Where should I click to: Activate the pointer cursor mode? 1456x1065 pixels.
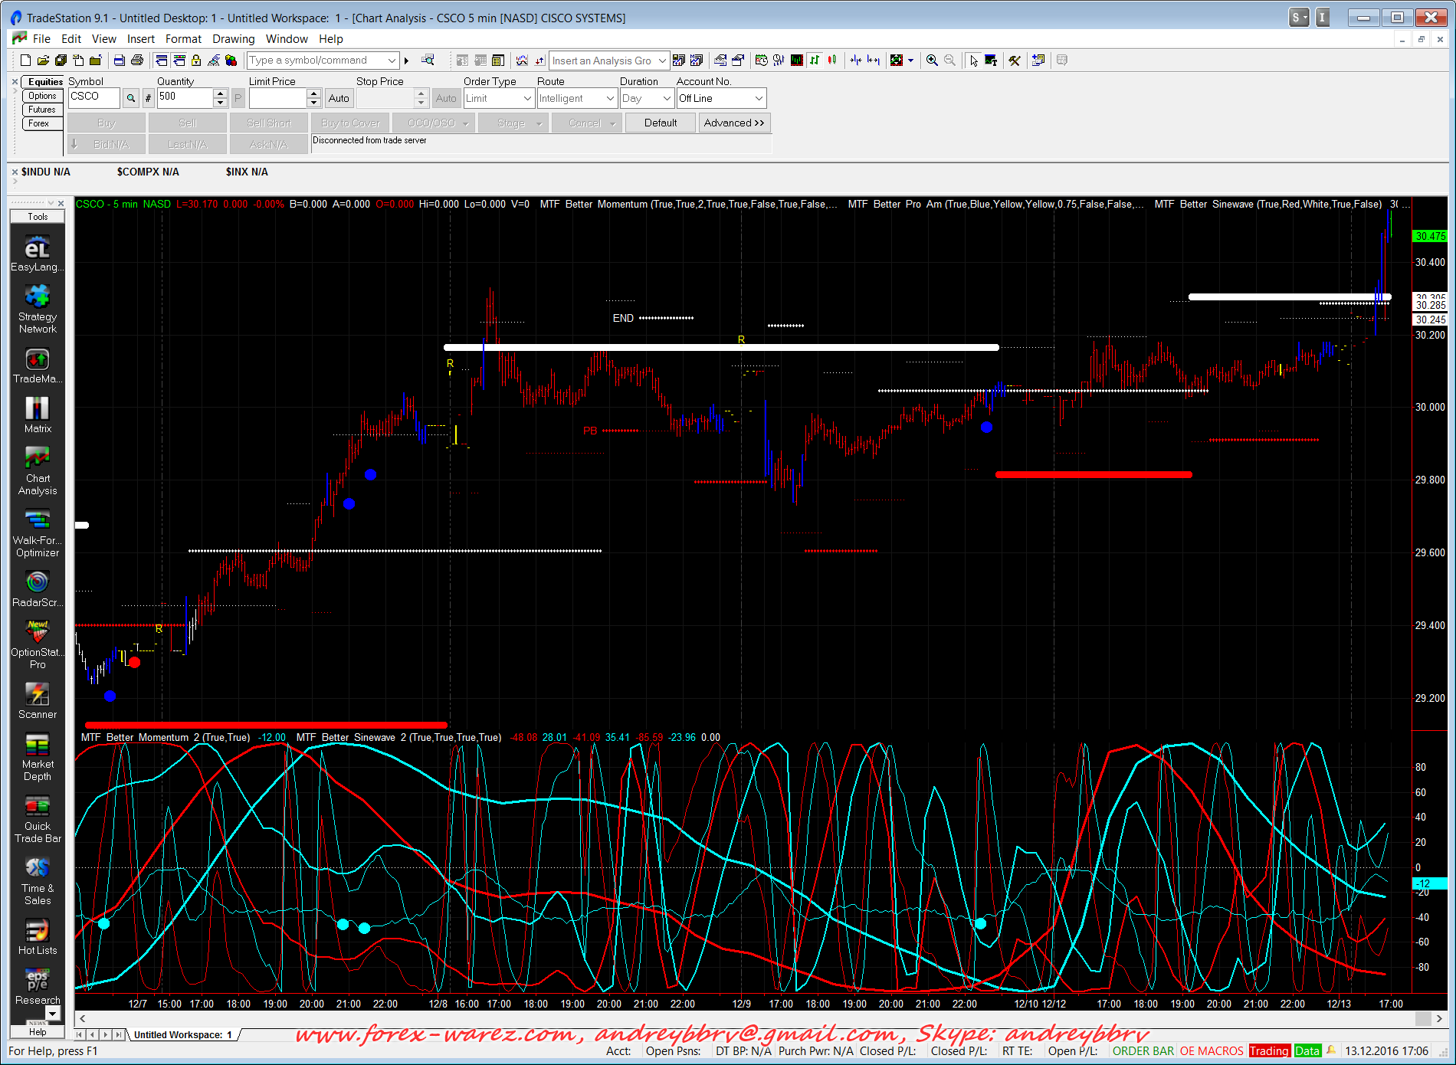[973, 61]
